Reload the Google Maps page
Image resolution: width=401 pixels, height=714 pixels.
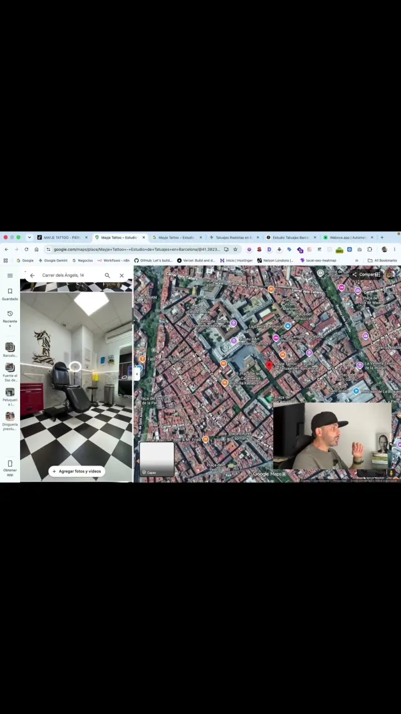26,249
